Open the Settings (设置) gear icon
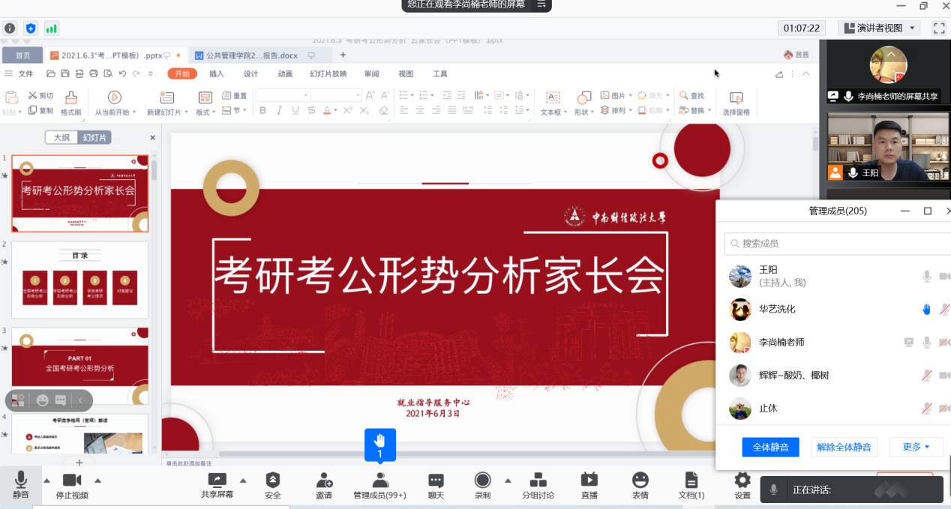This screenshot has width=951, height=509. (x=742, y=481)
